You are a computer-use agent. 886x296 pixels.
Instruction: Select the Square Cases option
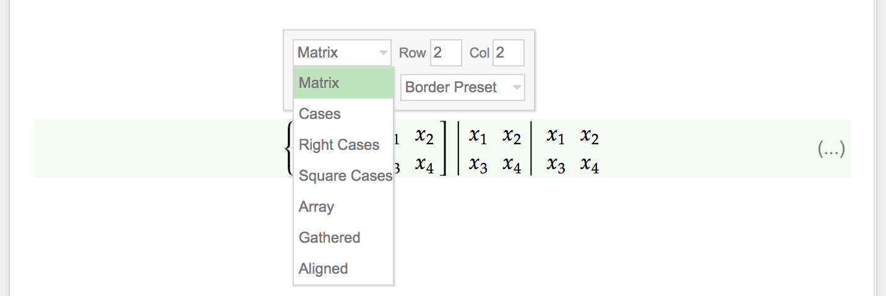343,176
